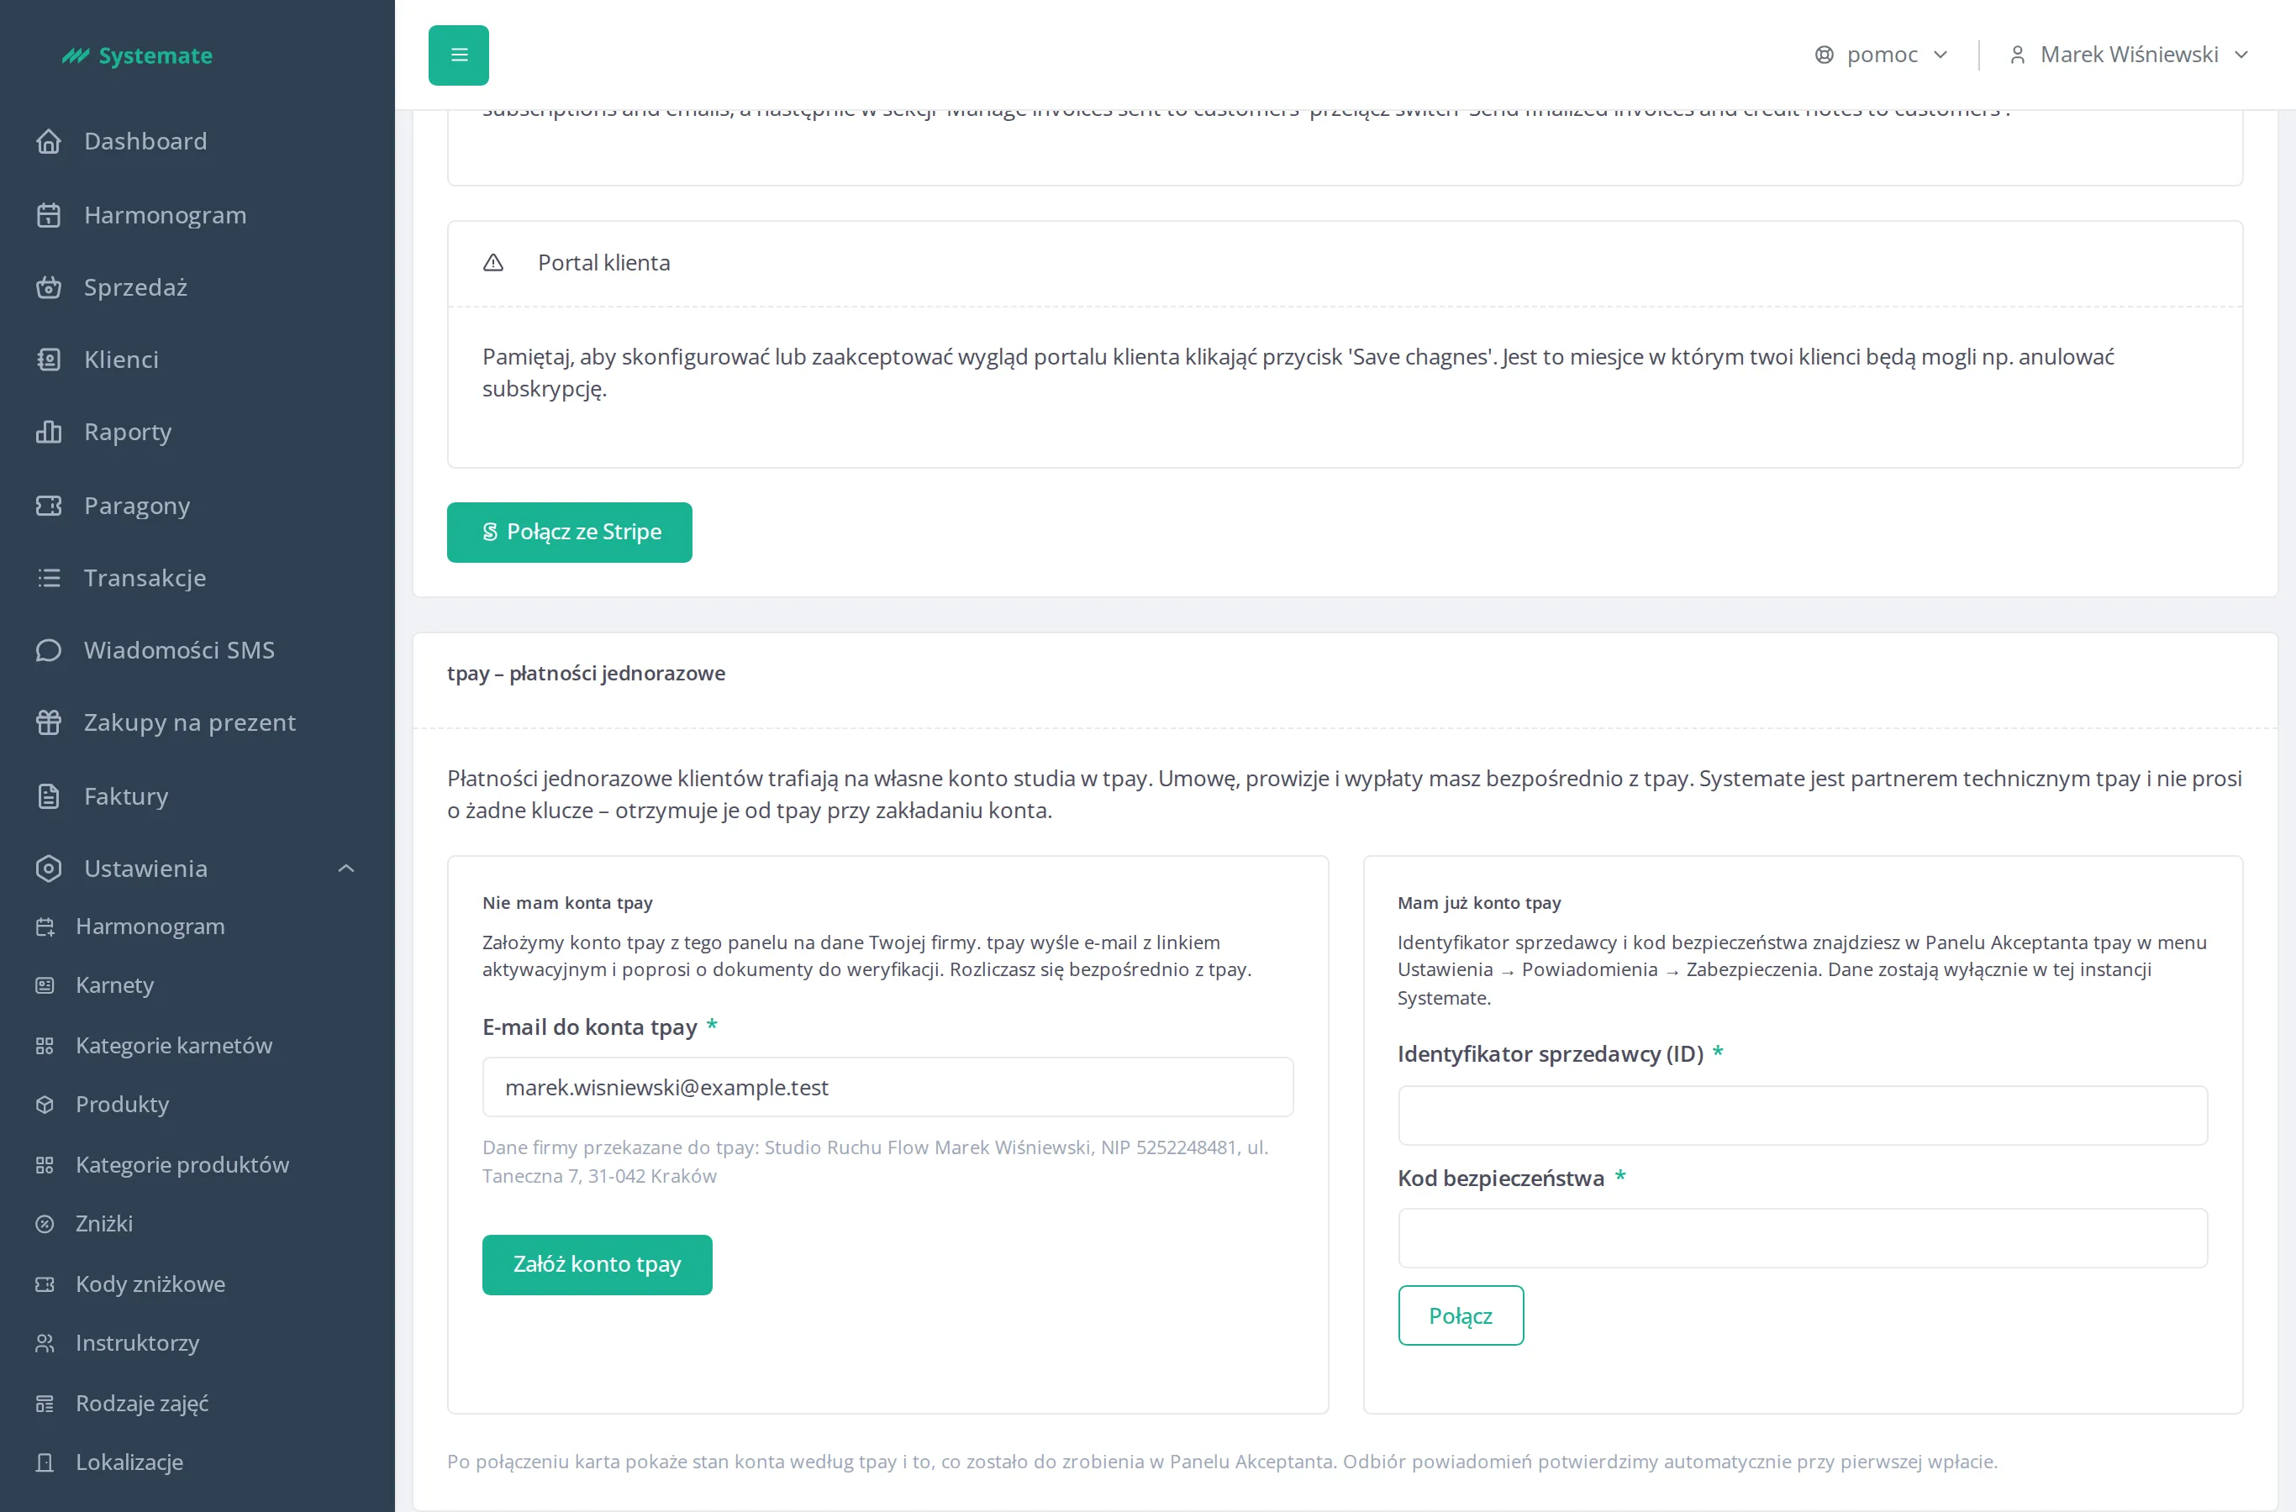Click the Ustawienia settings icon
The width and height of the screenshot is (2296, 1512).
tap(48, 869)
